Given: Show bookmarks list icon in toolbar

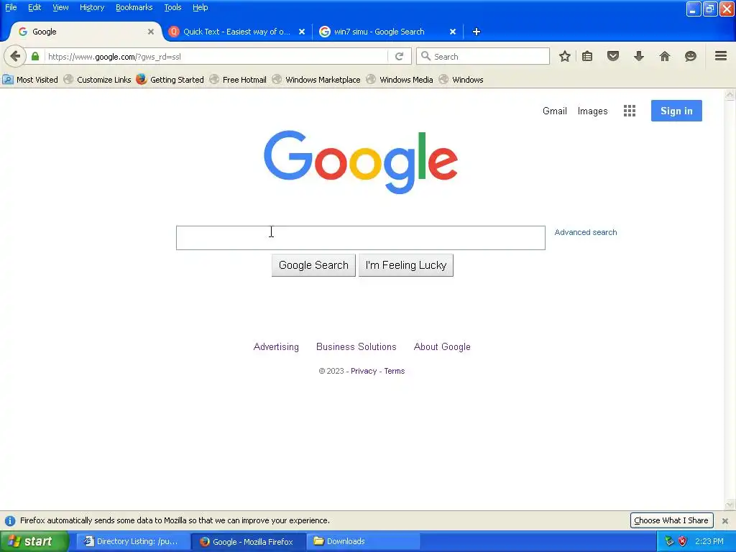Looking at the screenshot, I should click(x=587, y=56).
